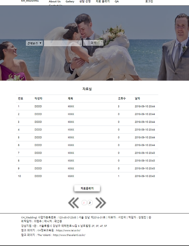Click the date cell in row 7
The height and width of the screenshot is (246, 189).
point(145,153)
